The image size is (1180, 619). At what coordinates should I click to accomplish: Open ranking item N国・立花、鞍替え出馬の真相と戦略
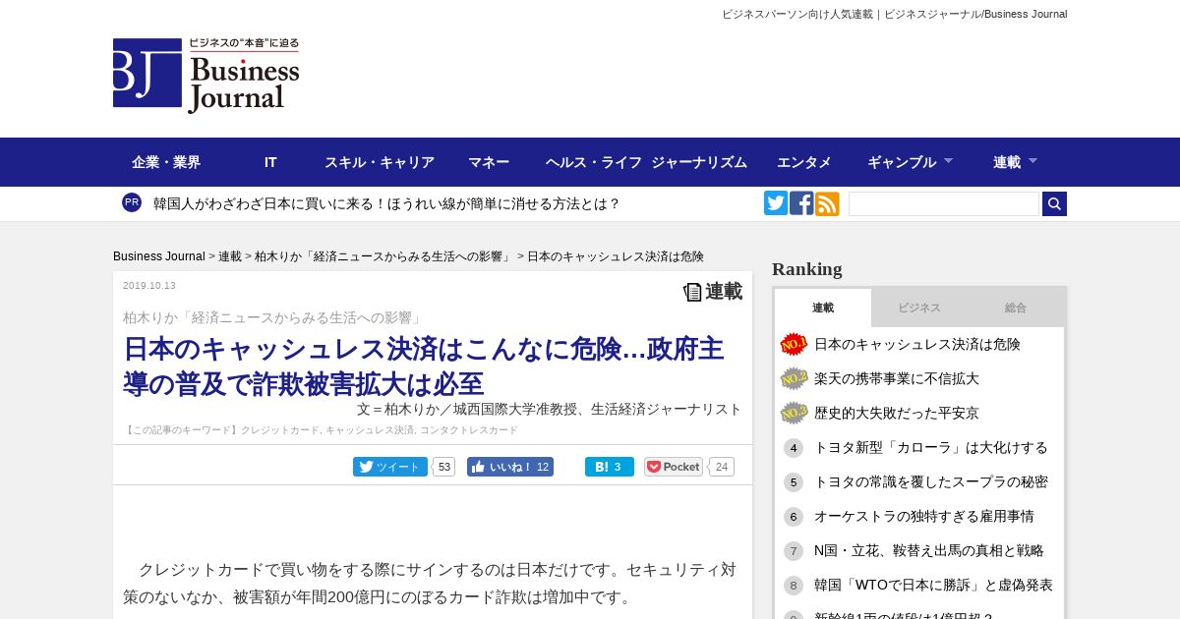(929, 551)
